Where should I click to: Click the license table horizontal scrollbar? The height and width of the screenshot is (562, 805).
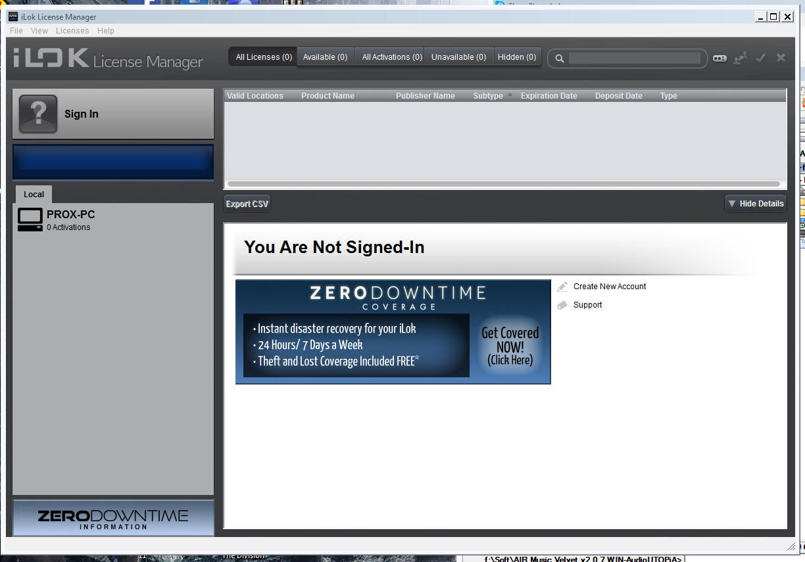pos(504,184)
